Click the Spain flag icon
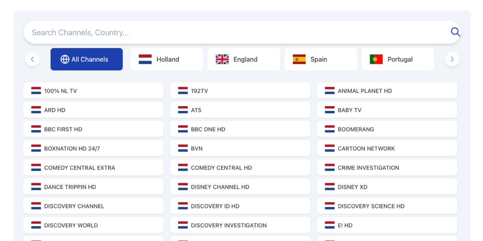This screenshot has height=241, width=483. [x=299, y=59]
